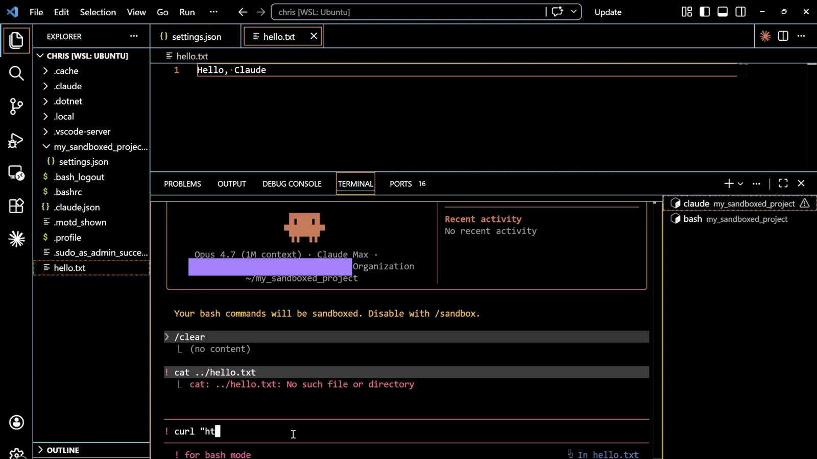Switch to the PORTS panel tab
Image resolution: width=817 pixels, height=459 pixels.
401,184
